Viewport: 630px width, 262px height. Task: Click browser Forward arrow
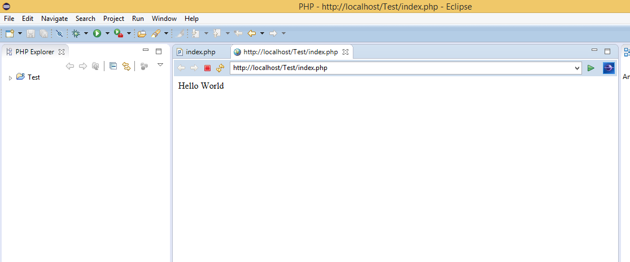point(194,68)
